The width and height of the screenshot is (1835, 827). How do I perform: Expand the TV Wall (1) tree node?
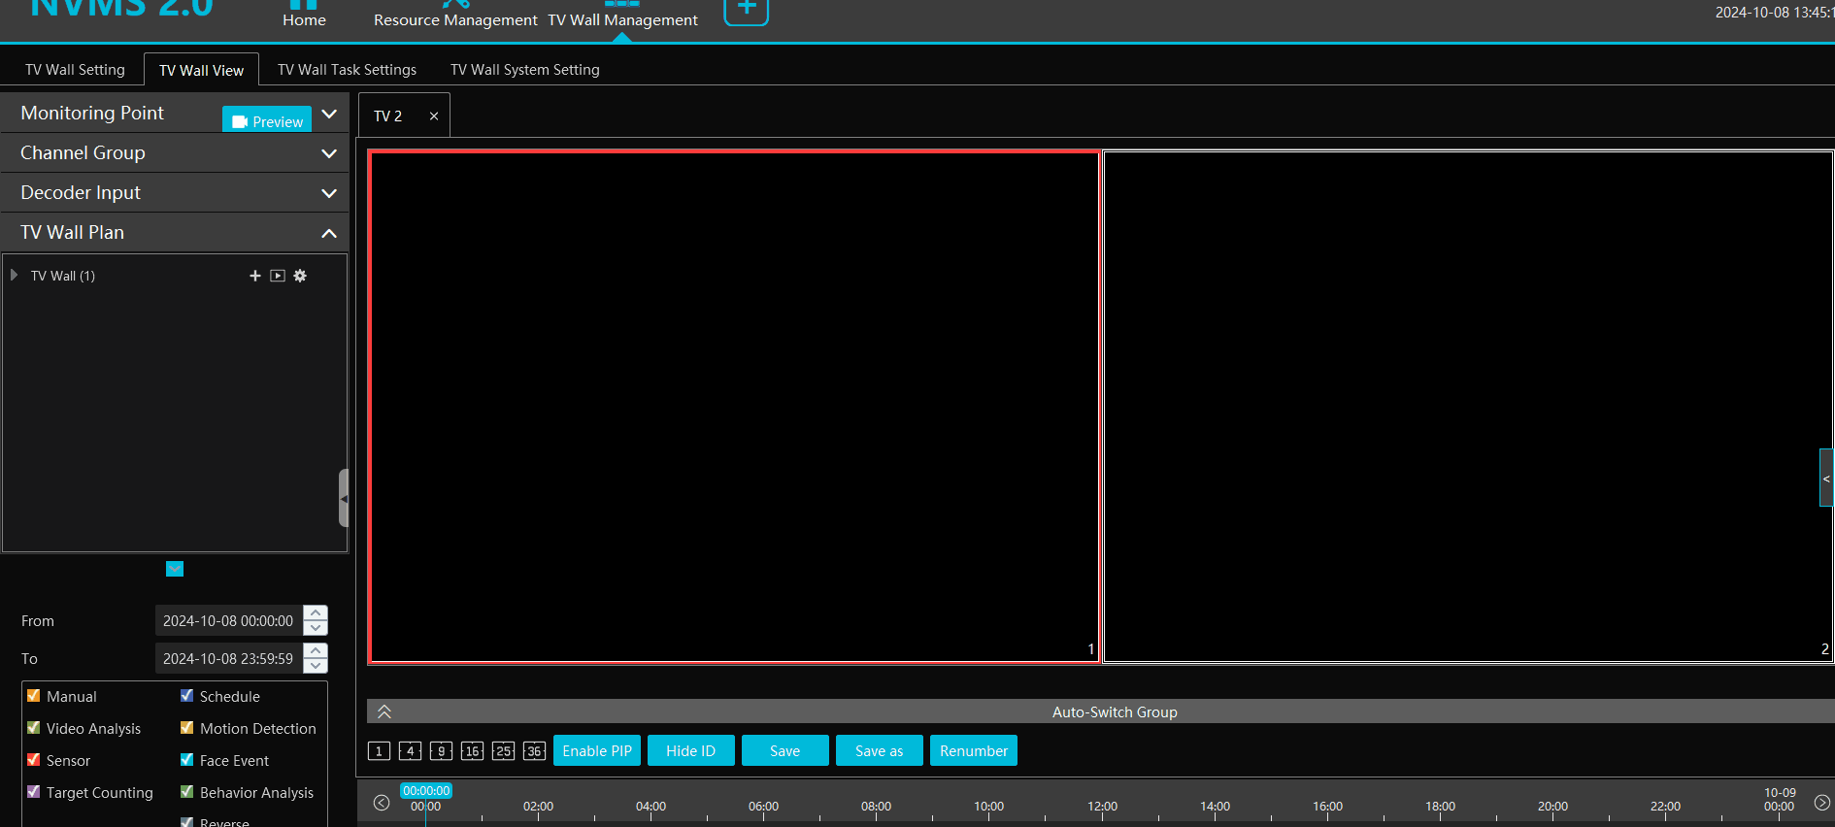click(14, 276)
